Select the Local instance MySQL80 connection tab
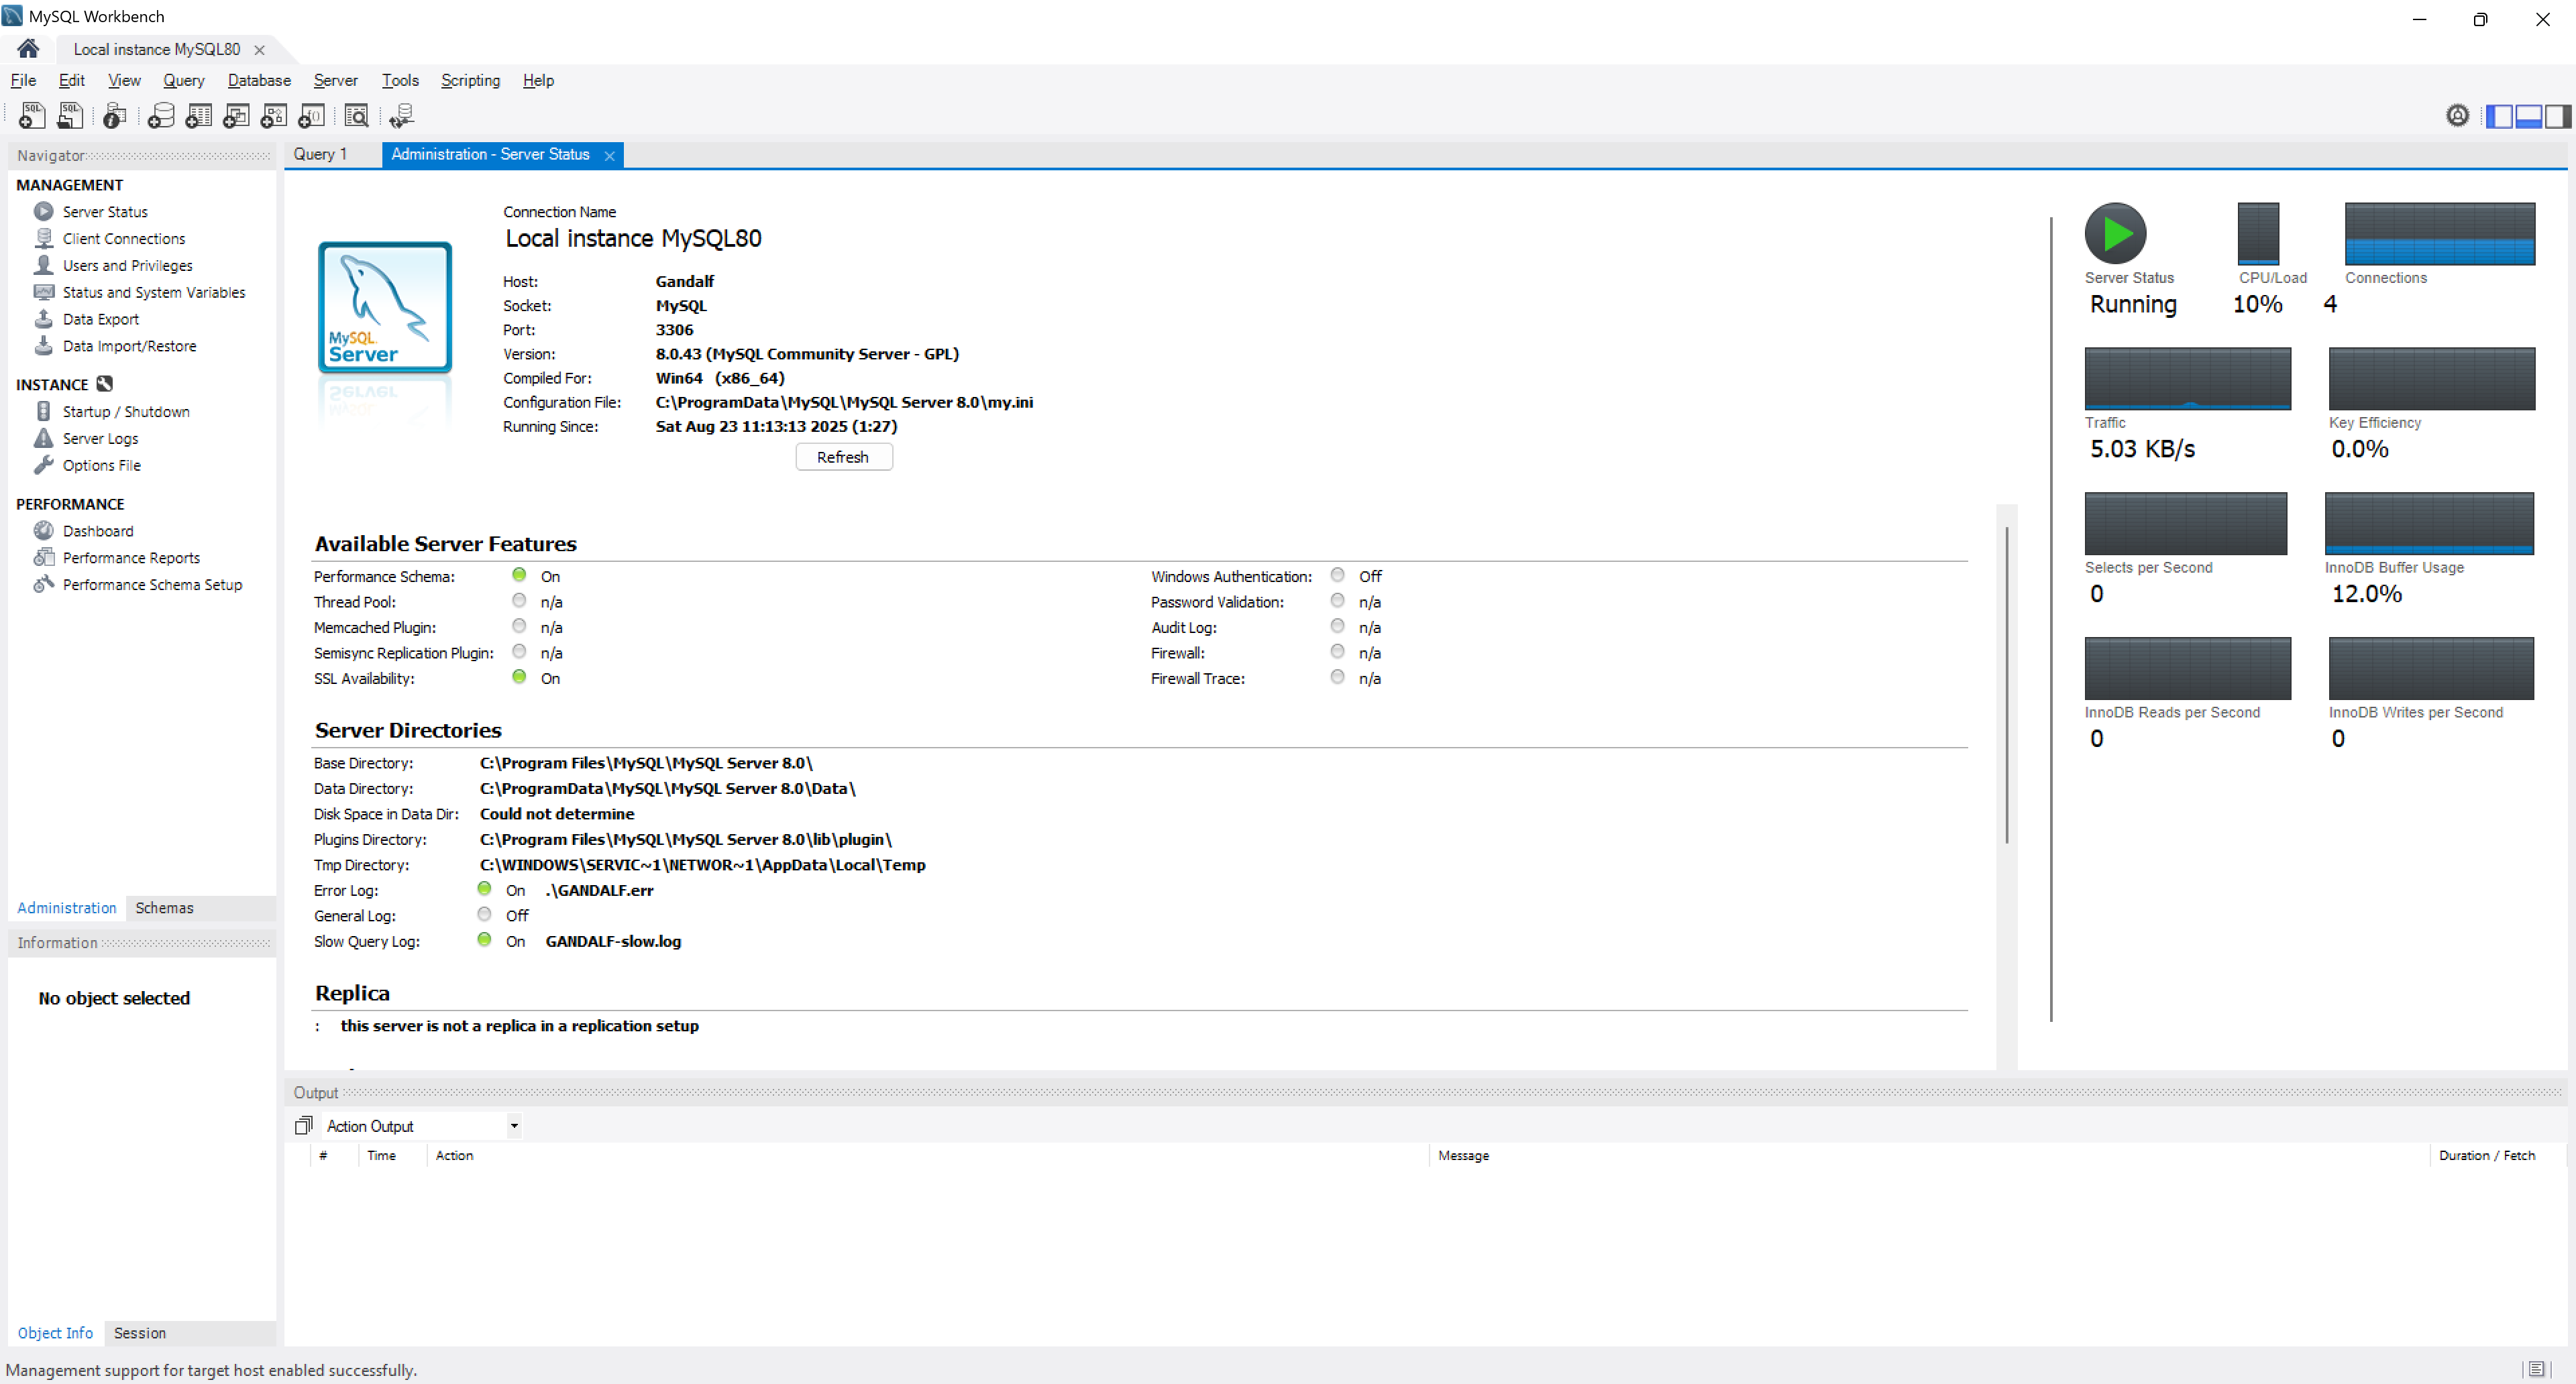 click(156, 49)
